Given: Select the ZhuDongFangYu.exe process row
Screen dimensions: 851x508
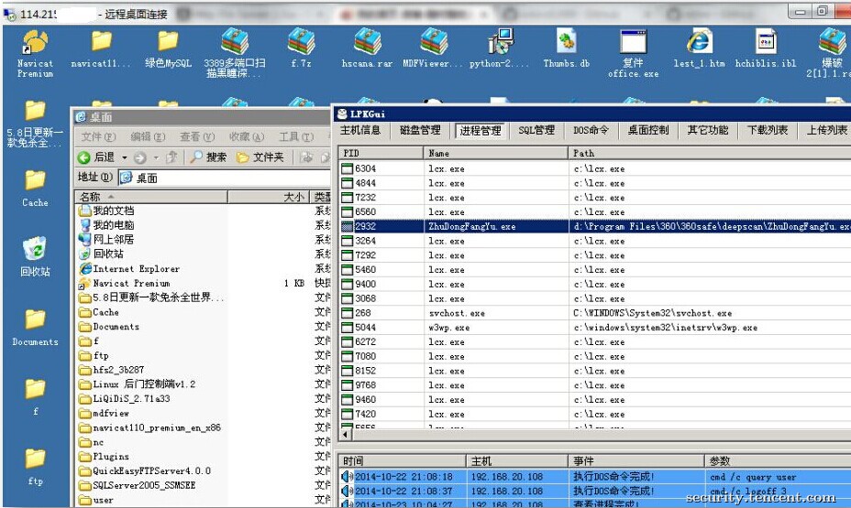Looking at the screenshot, I should tap(595, 226).
